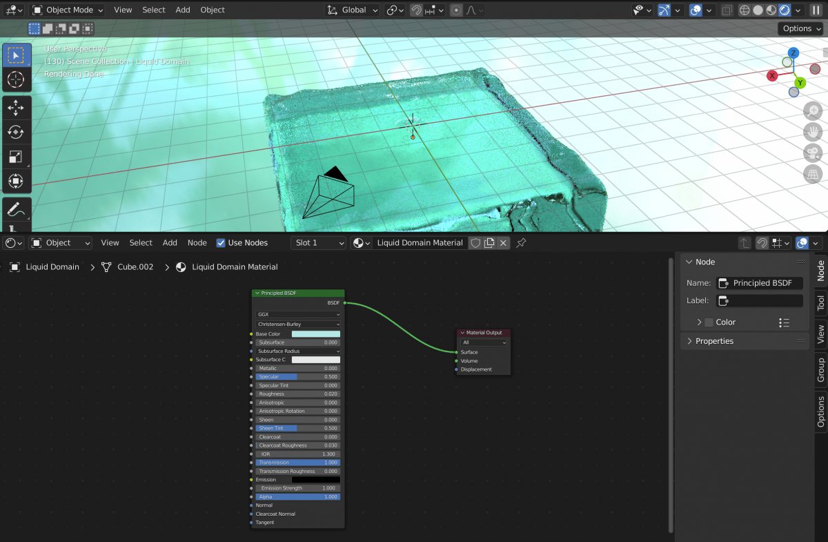Uncheck the Use Nodes checkbox

click(x=221, y=243)
